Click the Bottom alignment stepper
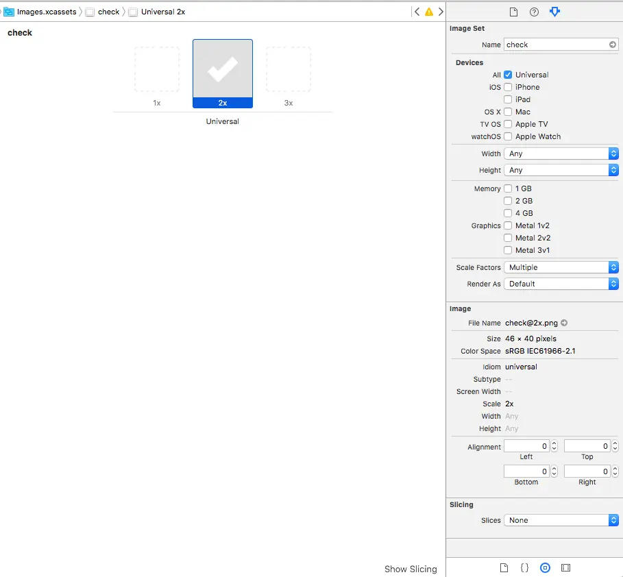623x577 pixels. [x=554, y=471]
